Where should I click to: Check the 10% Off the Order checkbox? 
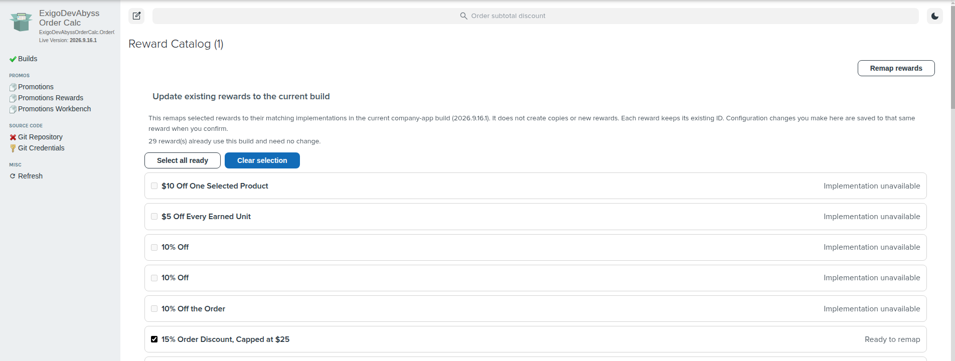click(154, 309)
